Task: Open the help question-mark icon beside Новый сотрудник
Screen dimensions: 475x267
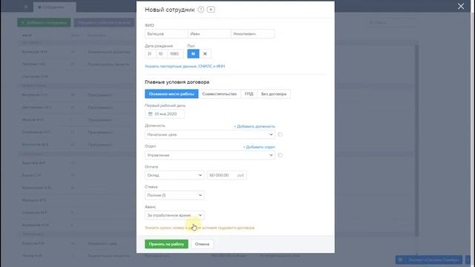Action: click(201, 10)
